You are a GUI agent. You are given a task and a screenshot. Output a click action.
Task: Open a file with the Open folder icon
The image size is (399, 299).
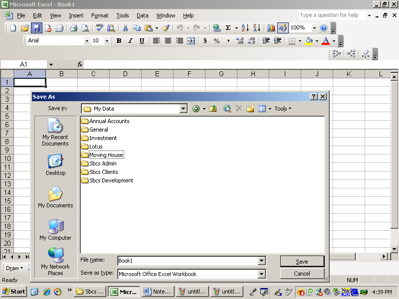24,28
